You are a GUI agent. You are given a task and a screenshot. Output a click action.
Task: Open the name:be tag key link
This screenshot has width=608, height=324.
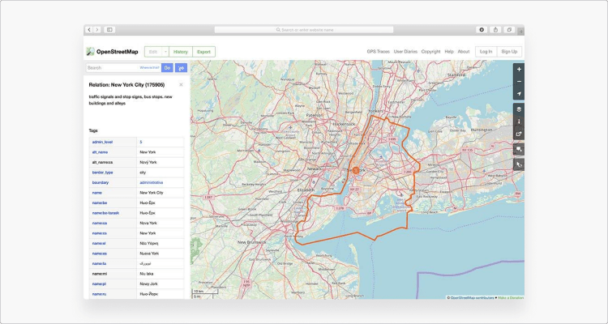[99, 202]
